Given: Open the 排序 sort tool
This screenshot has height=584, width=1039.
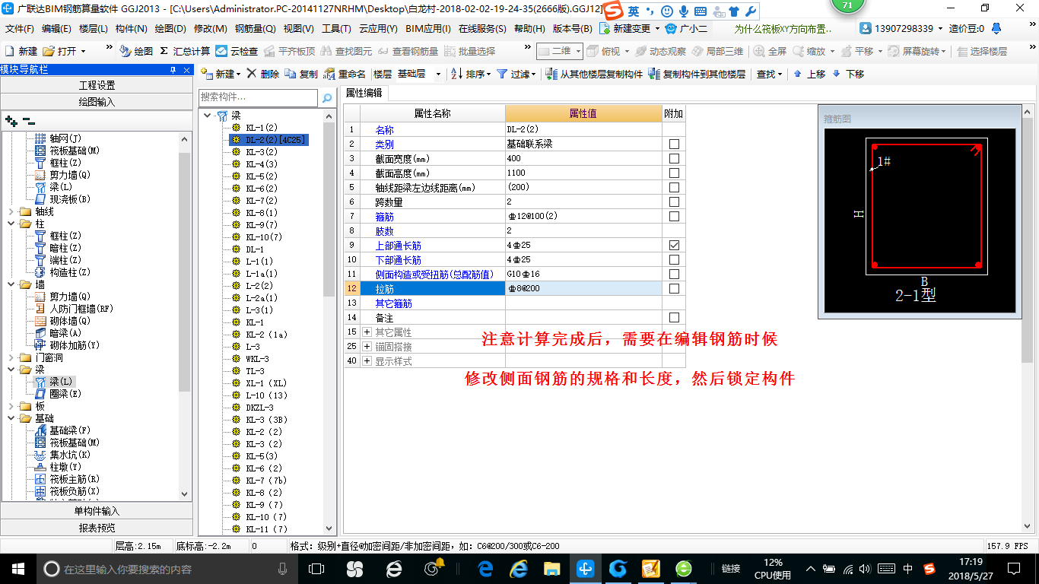Looking at the screenshot, I should click(x=470, y=74).
